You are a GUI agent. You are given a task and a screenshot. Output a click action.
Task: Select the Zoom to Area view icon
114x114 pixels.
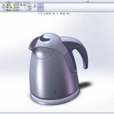(41, 14)
